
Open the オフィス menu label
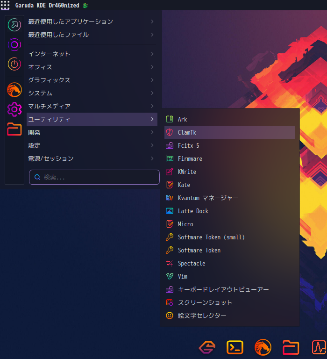pyautogui.click(x=40, y=67)
